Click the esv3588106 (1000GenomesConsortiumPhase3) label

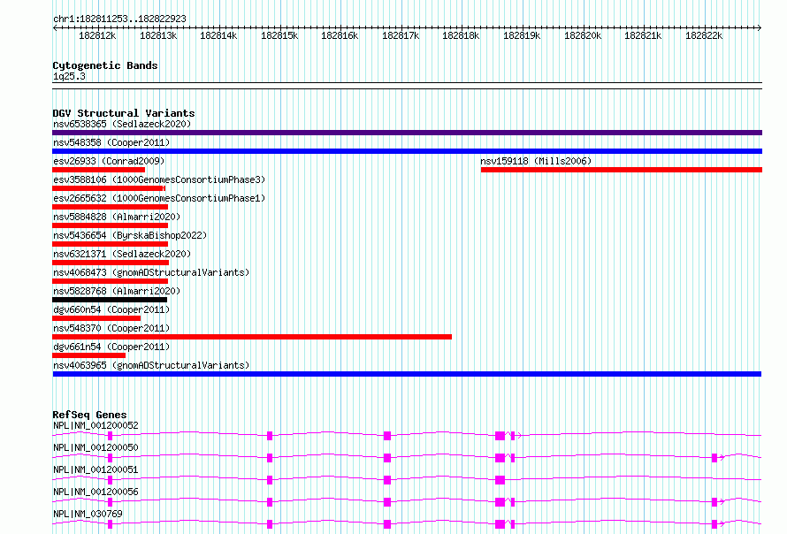[x=159, y=179]
